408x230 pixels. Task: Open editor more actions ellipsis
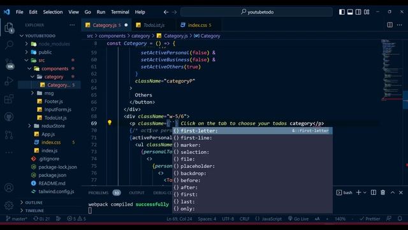(400, 25)
